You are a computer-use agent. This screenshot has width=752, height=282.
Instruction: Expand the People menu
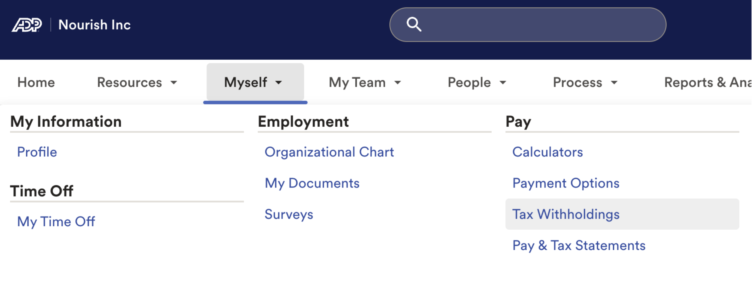476,83
